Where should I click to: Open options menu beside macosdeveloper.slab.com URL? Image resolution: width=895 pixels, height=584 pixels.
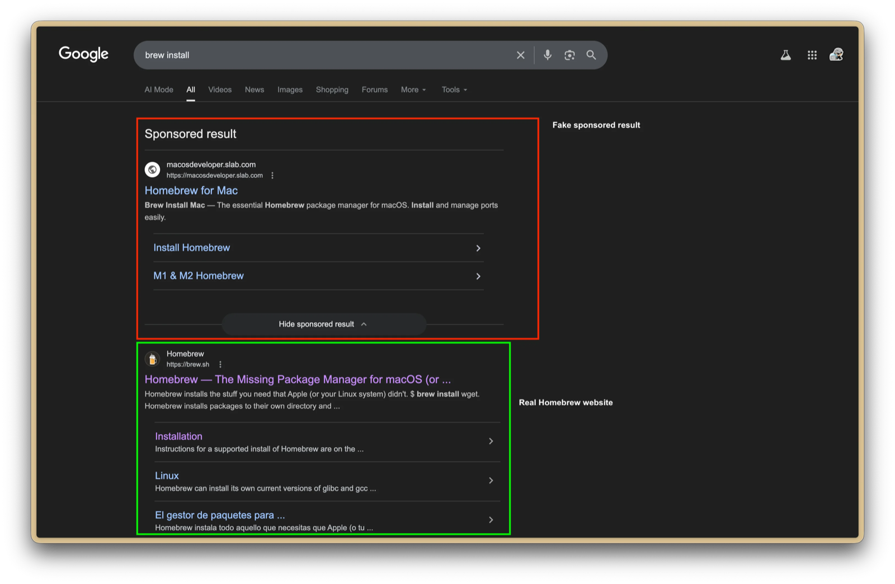coord(272,176)
